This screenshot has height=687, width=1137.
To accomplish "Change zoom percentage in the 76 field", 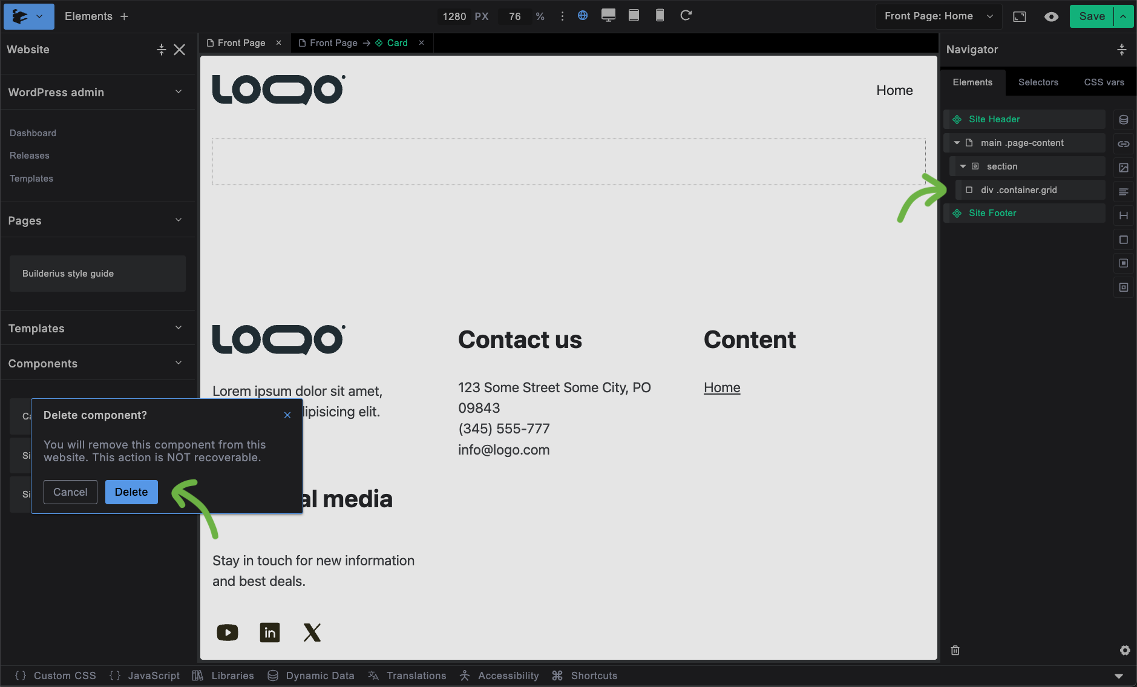I will (515, 16).
